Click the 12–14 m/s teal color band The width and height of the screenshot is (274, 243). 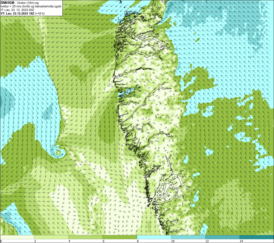coord(222,237)
